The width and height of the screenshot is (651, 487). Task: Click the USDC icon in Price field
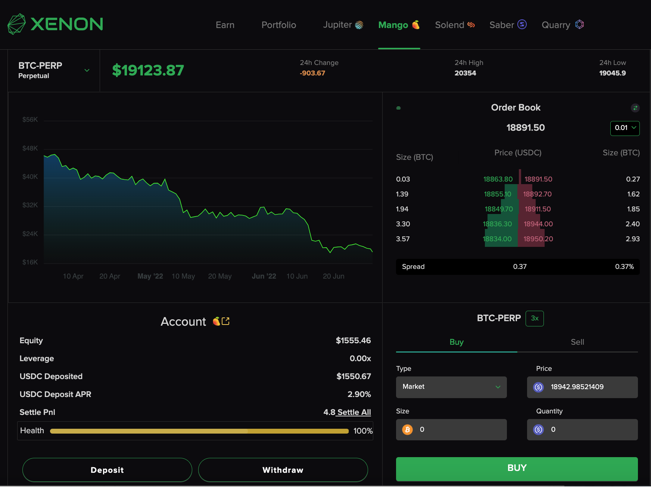(538, 387)
